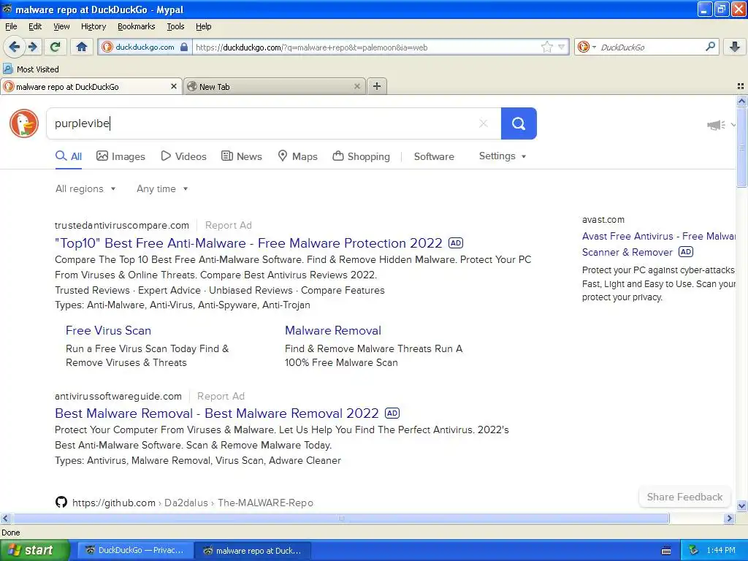
Task: Click the megaphone icon on the page
Action: (x=716, y=125)
